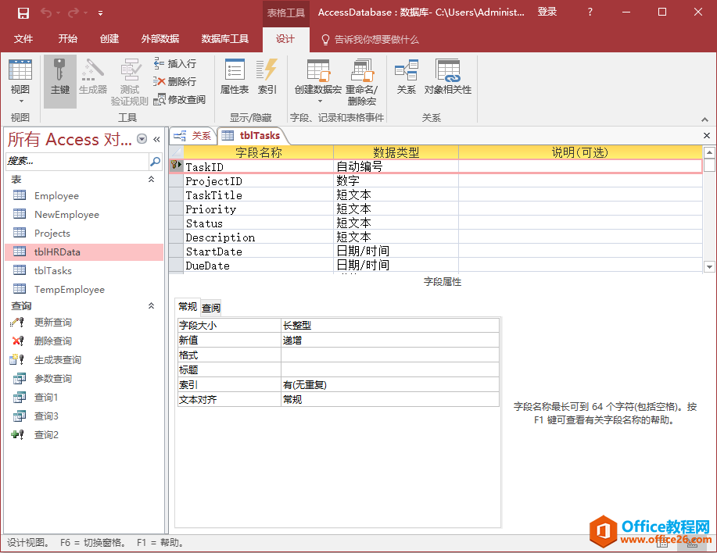This screenshot has height=553, width=717.
Task: Click the scroll down arrow of the field grid
Action: [709, 266]
